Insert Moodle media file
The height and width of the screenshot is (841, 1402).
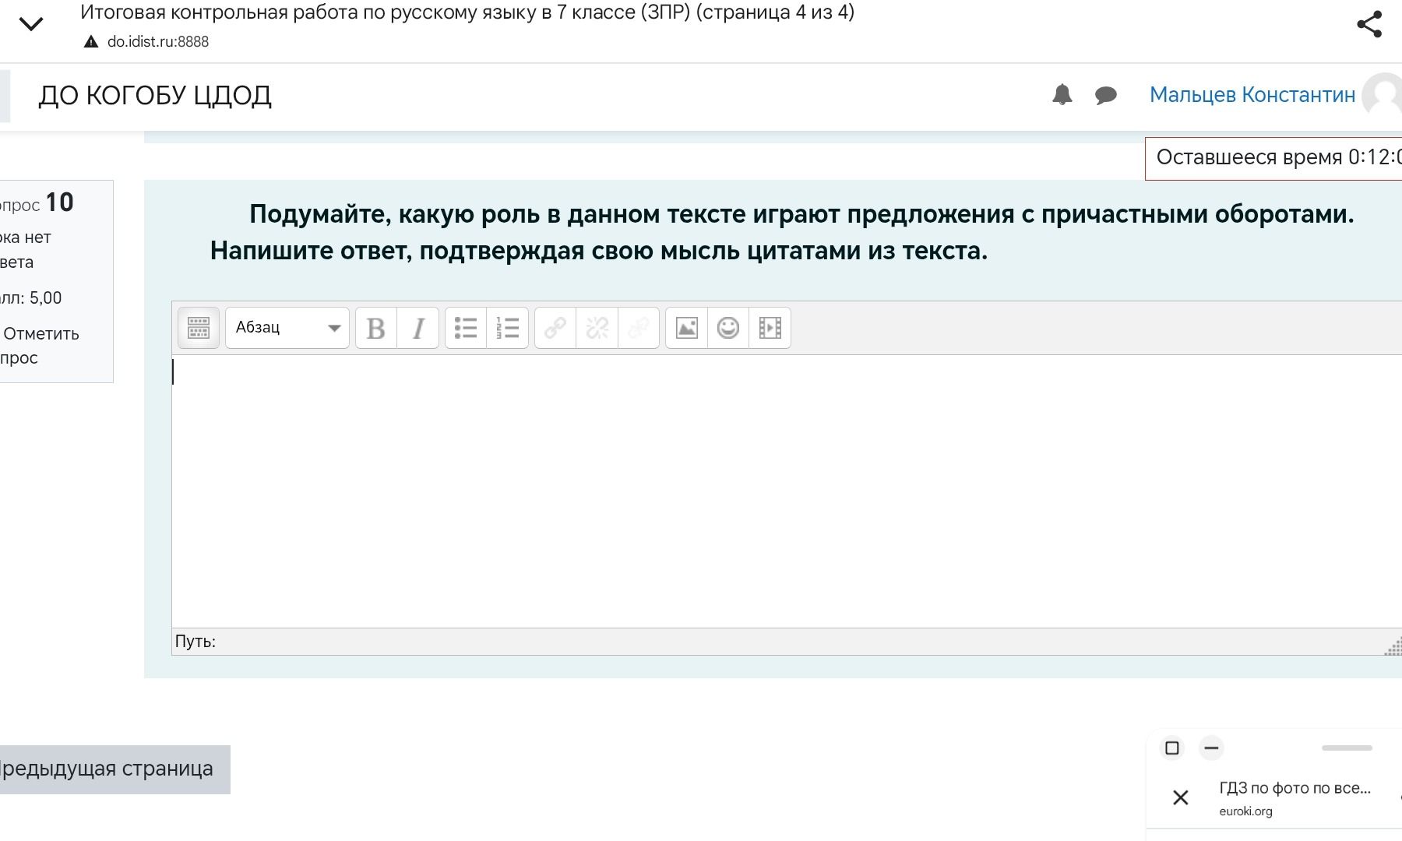tap(770, 328)
